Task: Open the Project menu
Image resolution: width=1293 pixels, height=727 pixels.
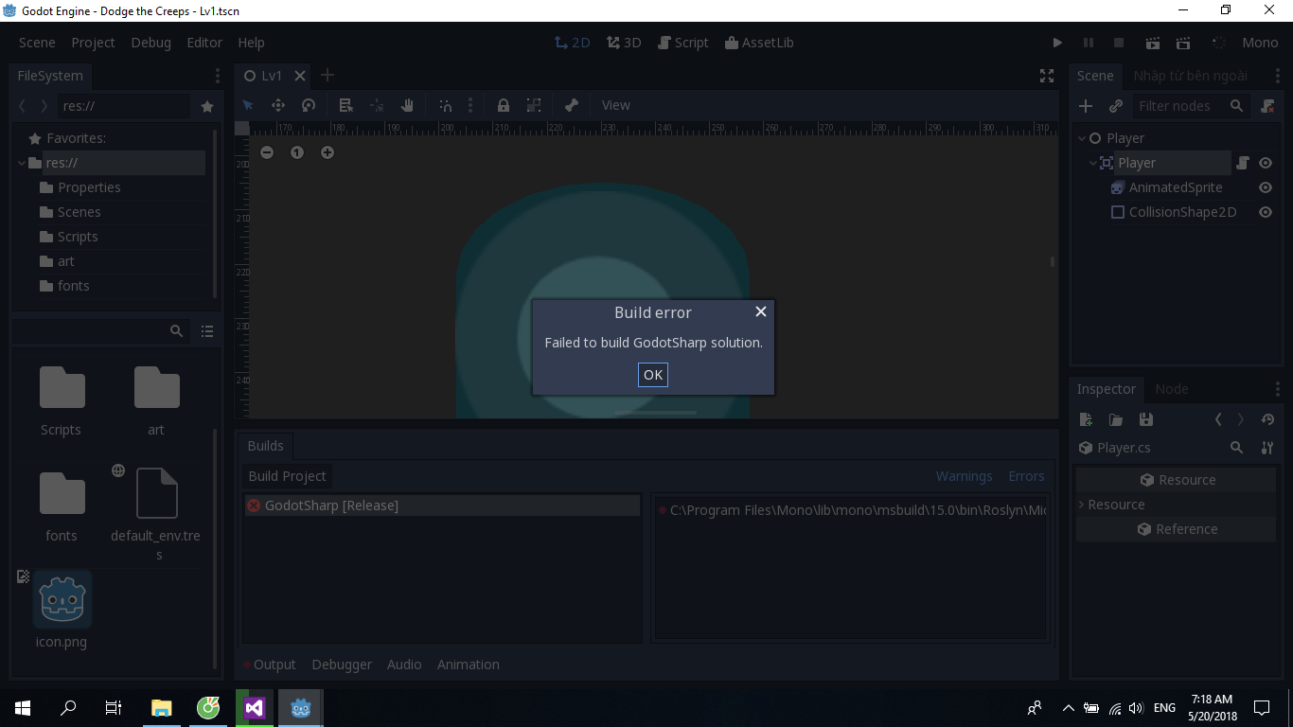Action: (93, 43)
